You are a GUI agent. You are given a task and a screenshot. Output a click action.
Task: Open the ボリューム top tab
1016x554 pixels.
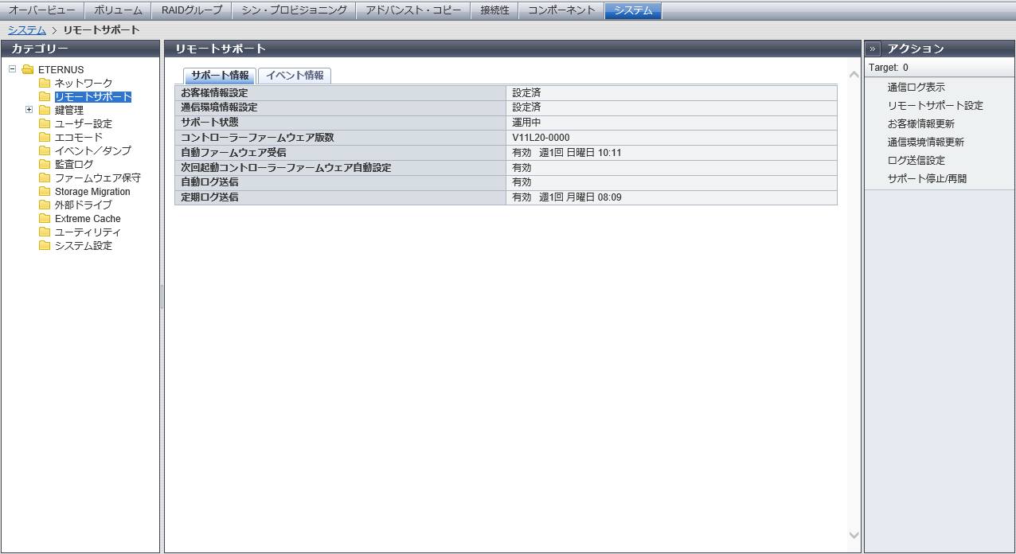click(118, 10)
